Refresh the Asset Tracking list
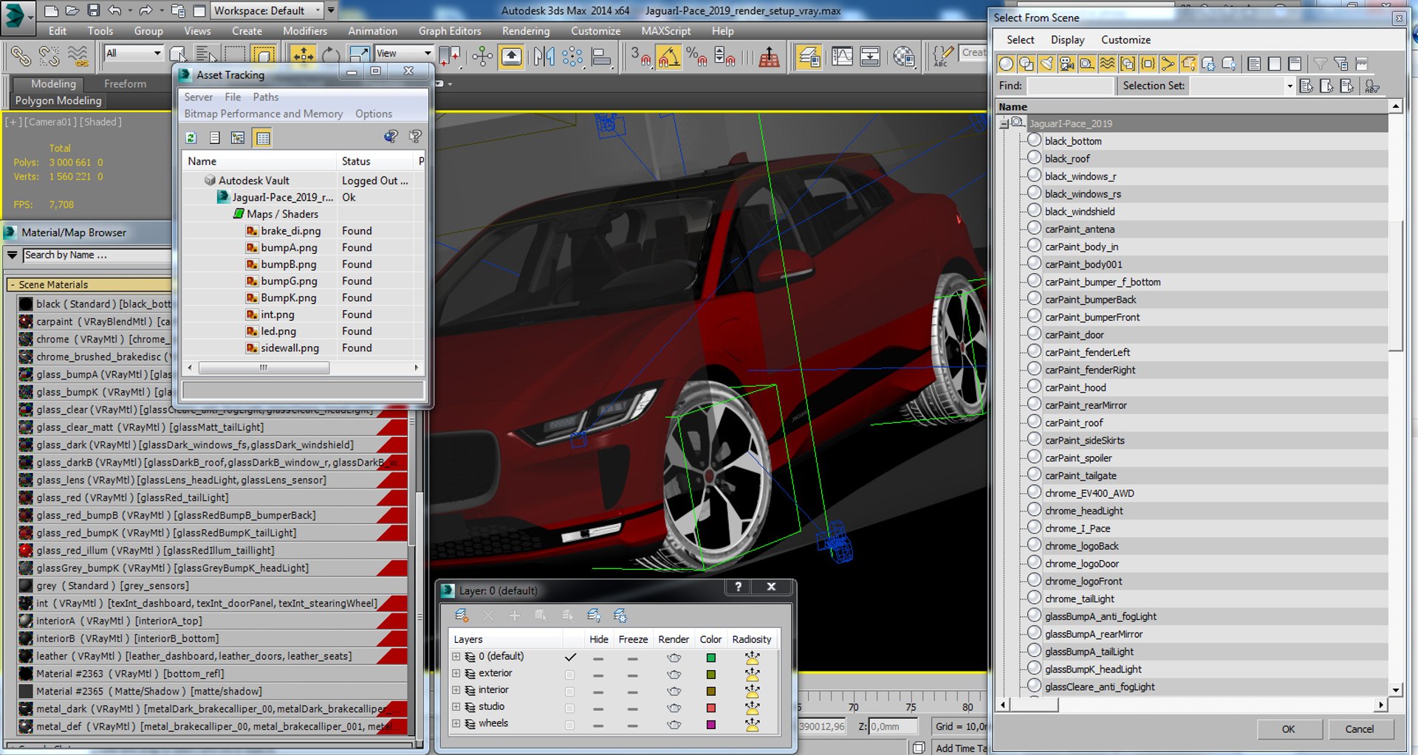The height and width of the screenshot is (755, 1418). 191,137
